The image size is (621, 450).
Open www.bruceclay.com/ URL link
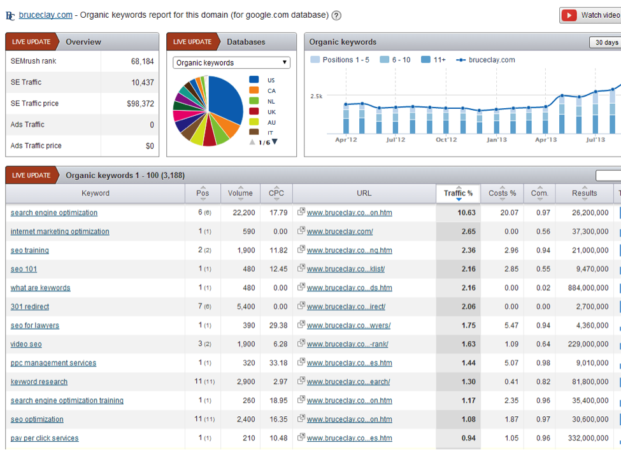tap(340, 232)
